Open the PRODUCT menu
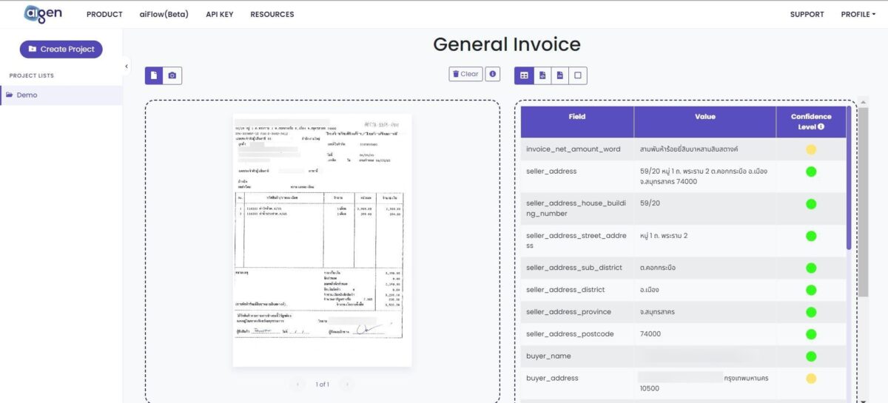The image size is (888, 403). coord(104,14)
